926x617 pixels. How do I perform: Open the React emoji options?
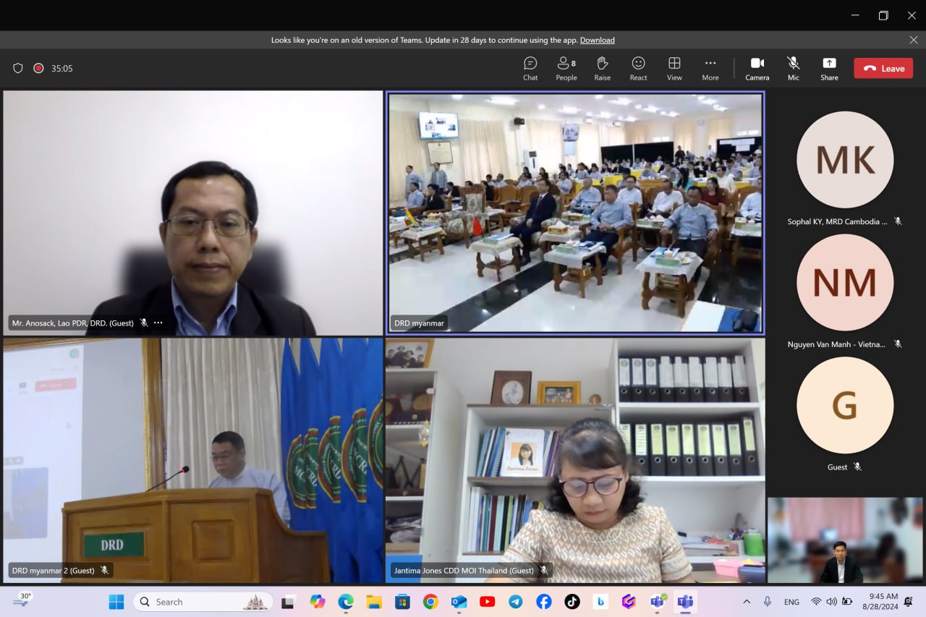638,68
